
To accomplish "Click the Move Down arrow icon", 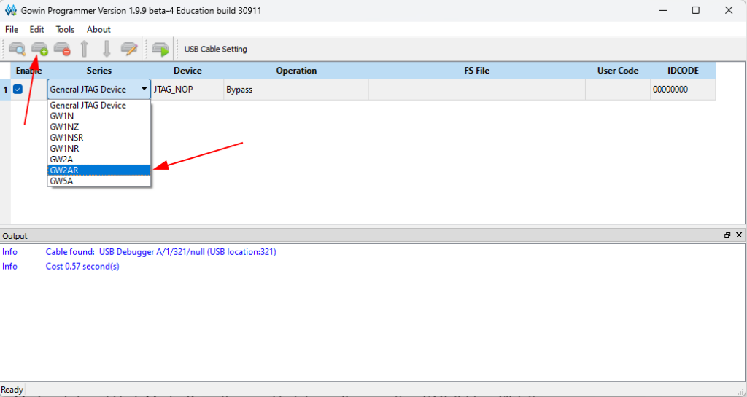I will 107,49.
